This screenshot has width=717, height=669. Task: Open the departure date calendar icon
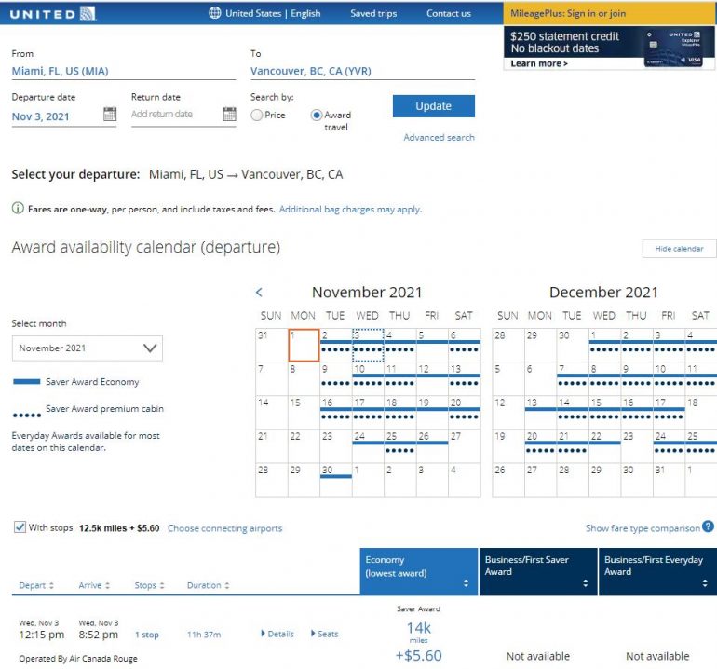coord(110,115)
